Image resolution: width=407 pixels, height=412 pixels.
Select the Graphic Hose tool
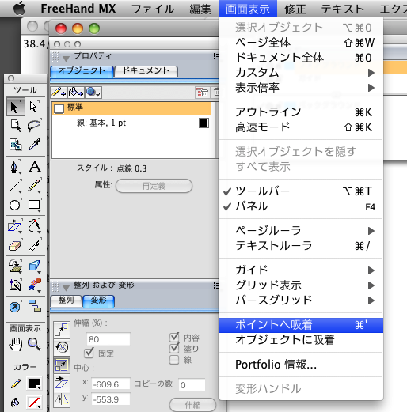click(34, 285)
